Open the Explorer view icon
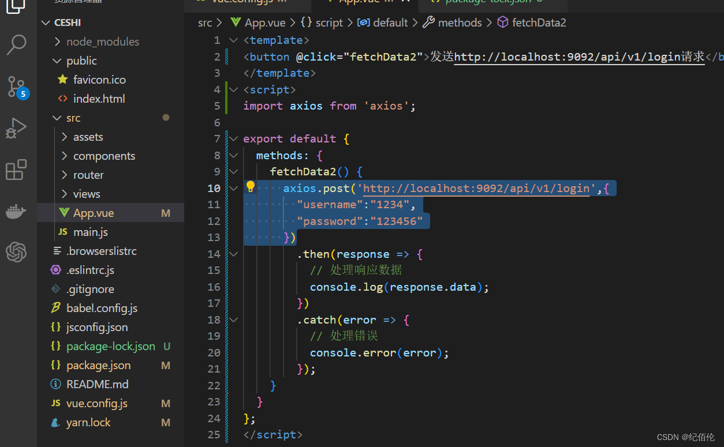Screen dimensions: 724x447 point(16,7)
